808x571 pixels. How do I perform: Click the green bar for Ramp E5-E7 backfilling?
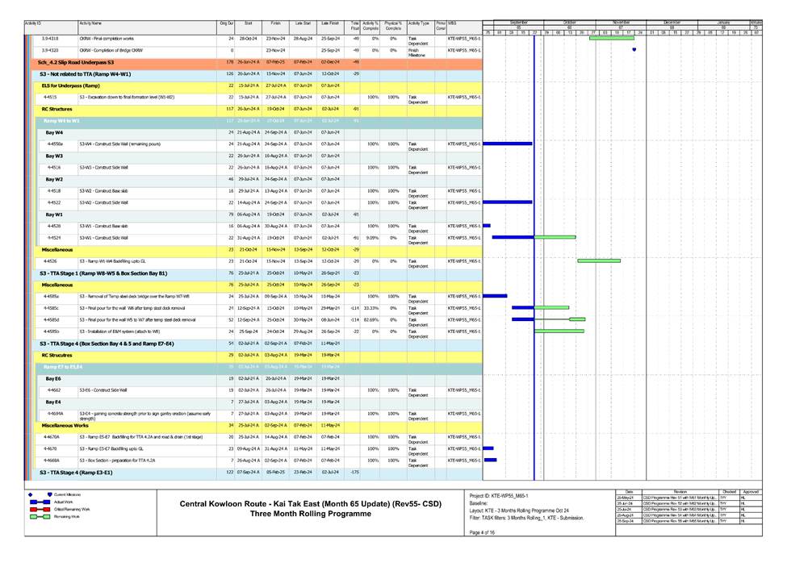coord(488,448)
